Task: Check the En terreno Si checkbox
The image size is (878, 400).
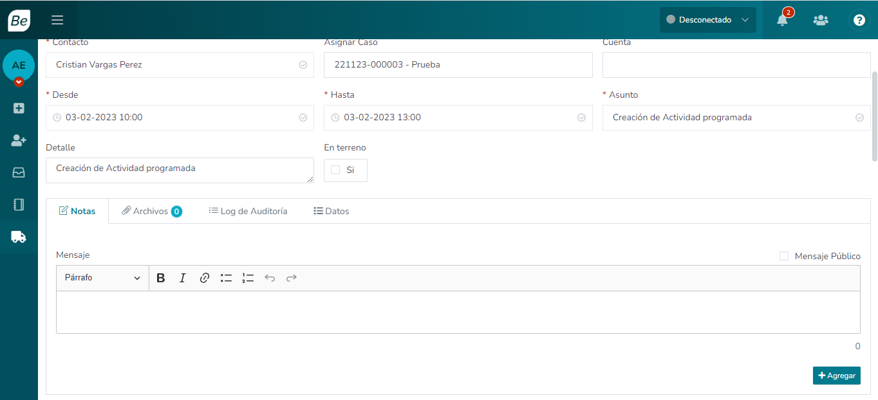Action: (335, 170)
